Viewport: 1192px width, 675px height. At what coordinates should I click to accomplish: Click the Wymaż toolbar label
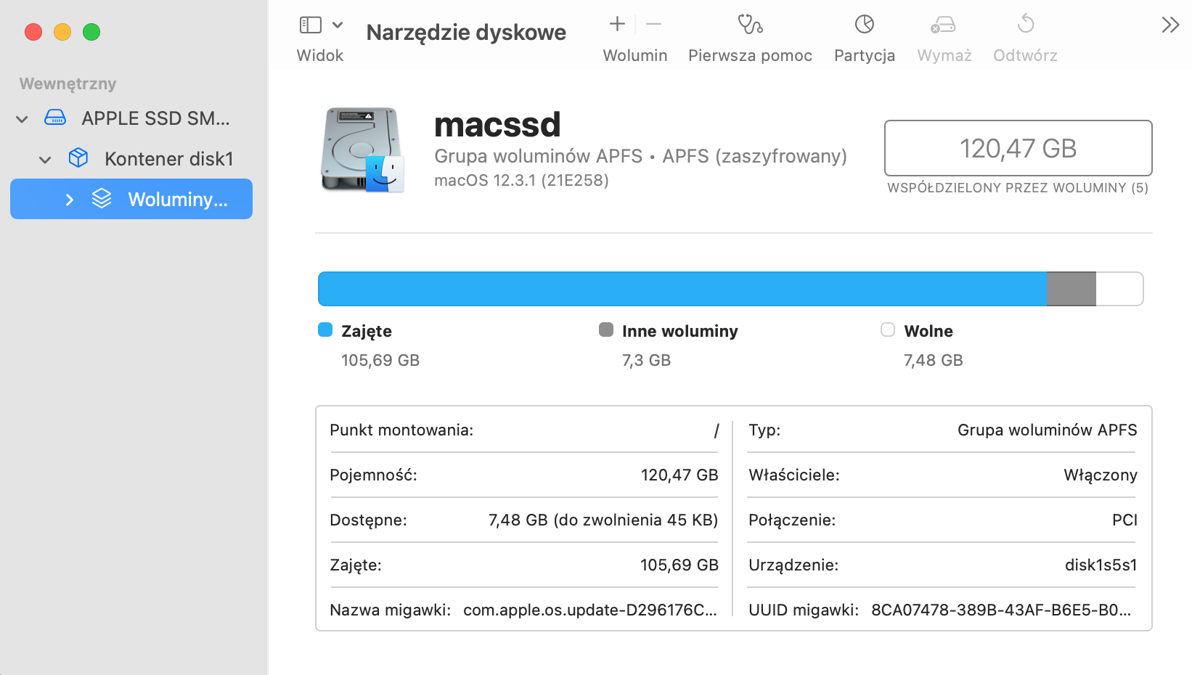click(x=944, y=56)
